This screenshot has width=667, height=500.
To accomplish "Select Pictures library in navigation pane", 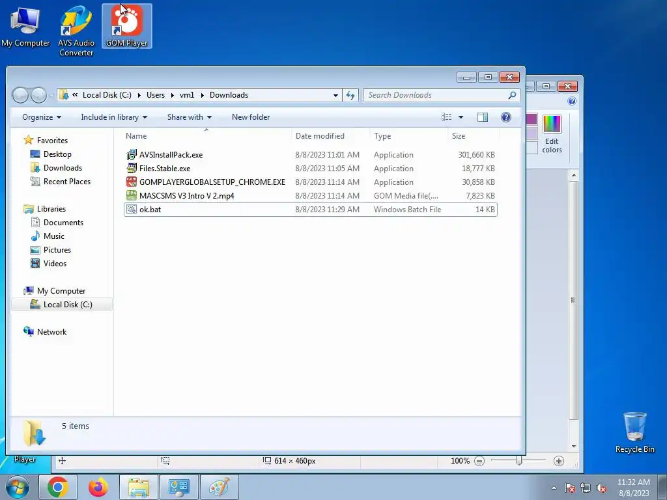I will coord(57,250).
